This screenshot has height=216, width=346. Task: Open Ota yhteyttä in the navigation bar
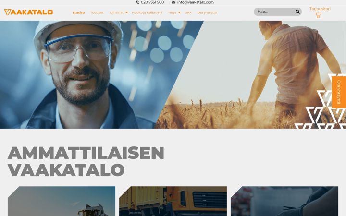click(207, 12)
